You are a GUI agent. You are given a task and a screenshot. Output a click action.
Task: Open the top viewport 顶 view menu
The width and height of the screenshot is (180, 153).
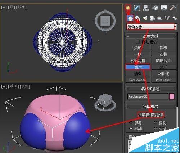(x=12, y=7)
